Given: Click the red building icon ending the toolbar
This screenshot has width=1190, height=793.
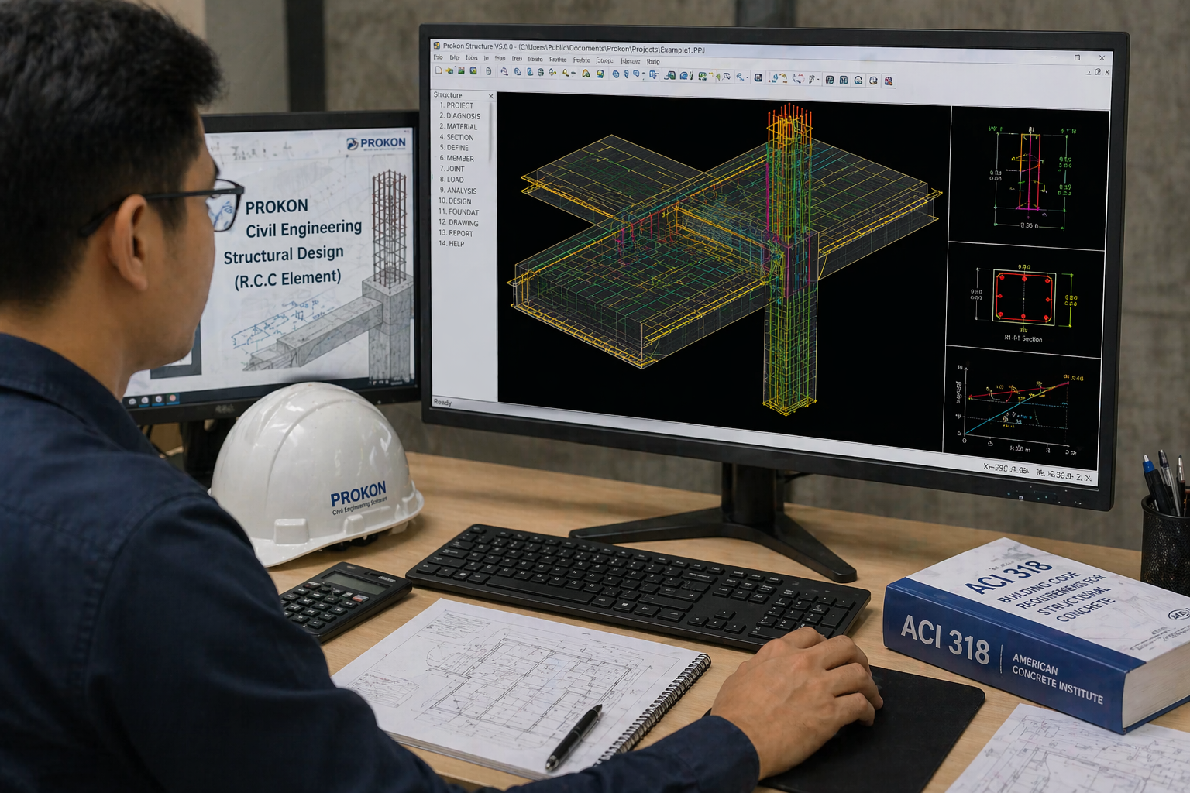Looking at the screenshot, I should 889,81.
